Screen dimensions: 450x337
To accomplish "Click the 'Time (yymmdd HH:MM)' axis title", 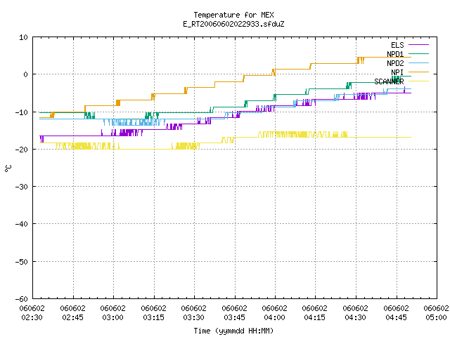I will click(x=233, y=331).
